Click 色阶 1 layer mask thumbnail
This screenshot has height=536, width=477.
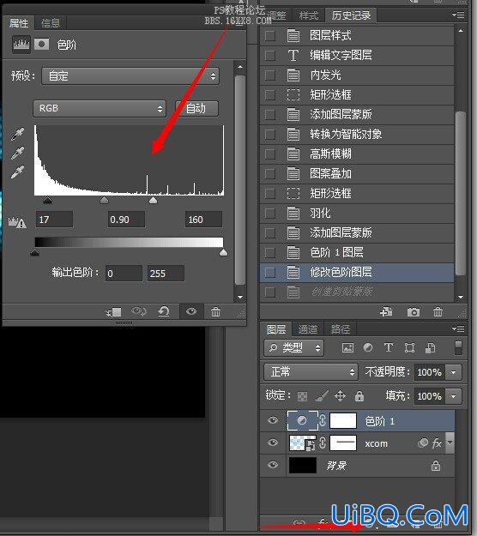click(x=343, y=420)
